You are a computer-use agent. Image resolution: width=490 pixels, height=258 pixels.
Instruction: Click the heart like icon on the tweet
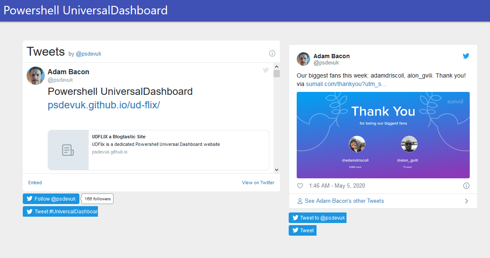click(x=300, y=185)
